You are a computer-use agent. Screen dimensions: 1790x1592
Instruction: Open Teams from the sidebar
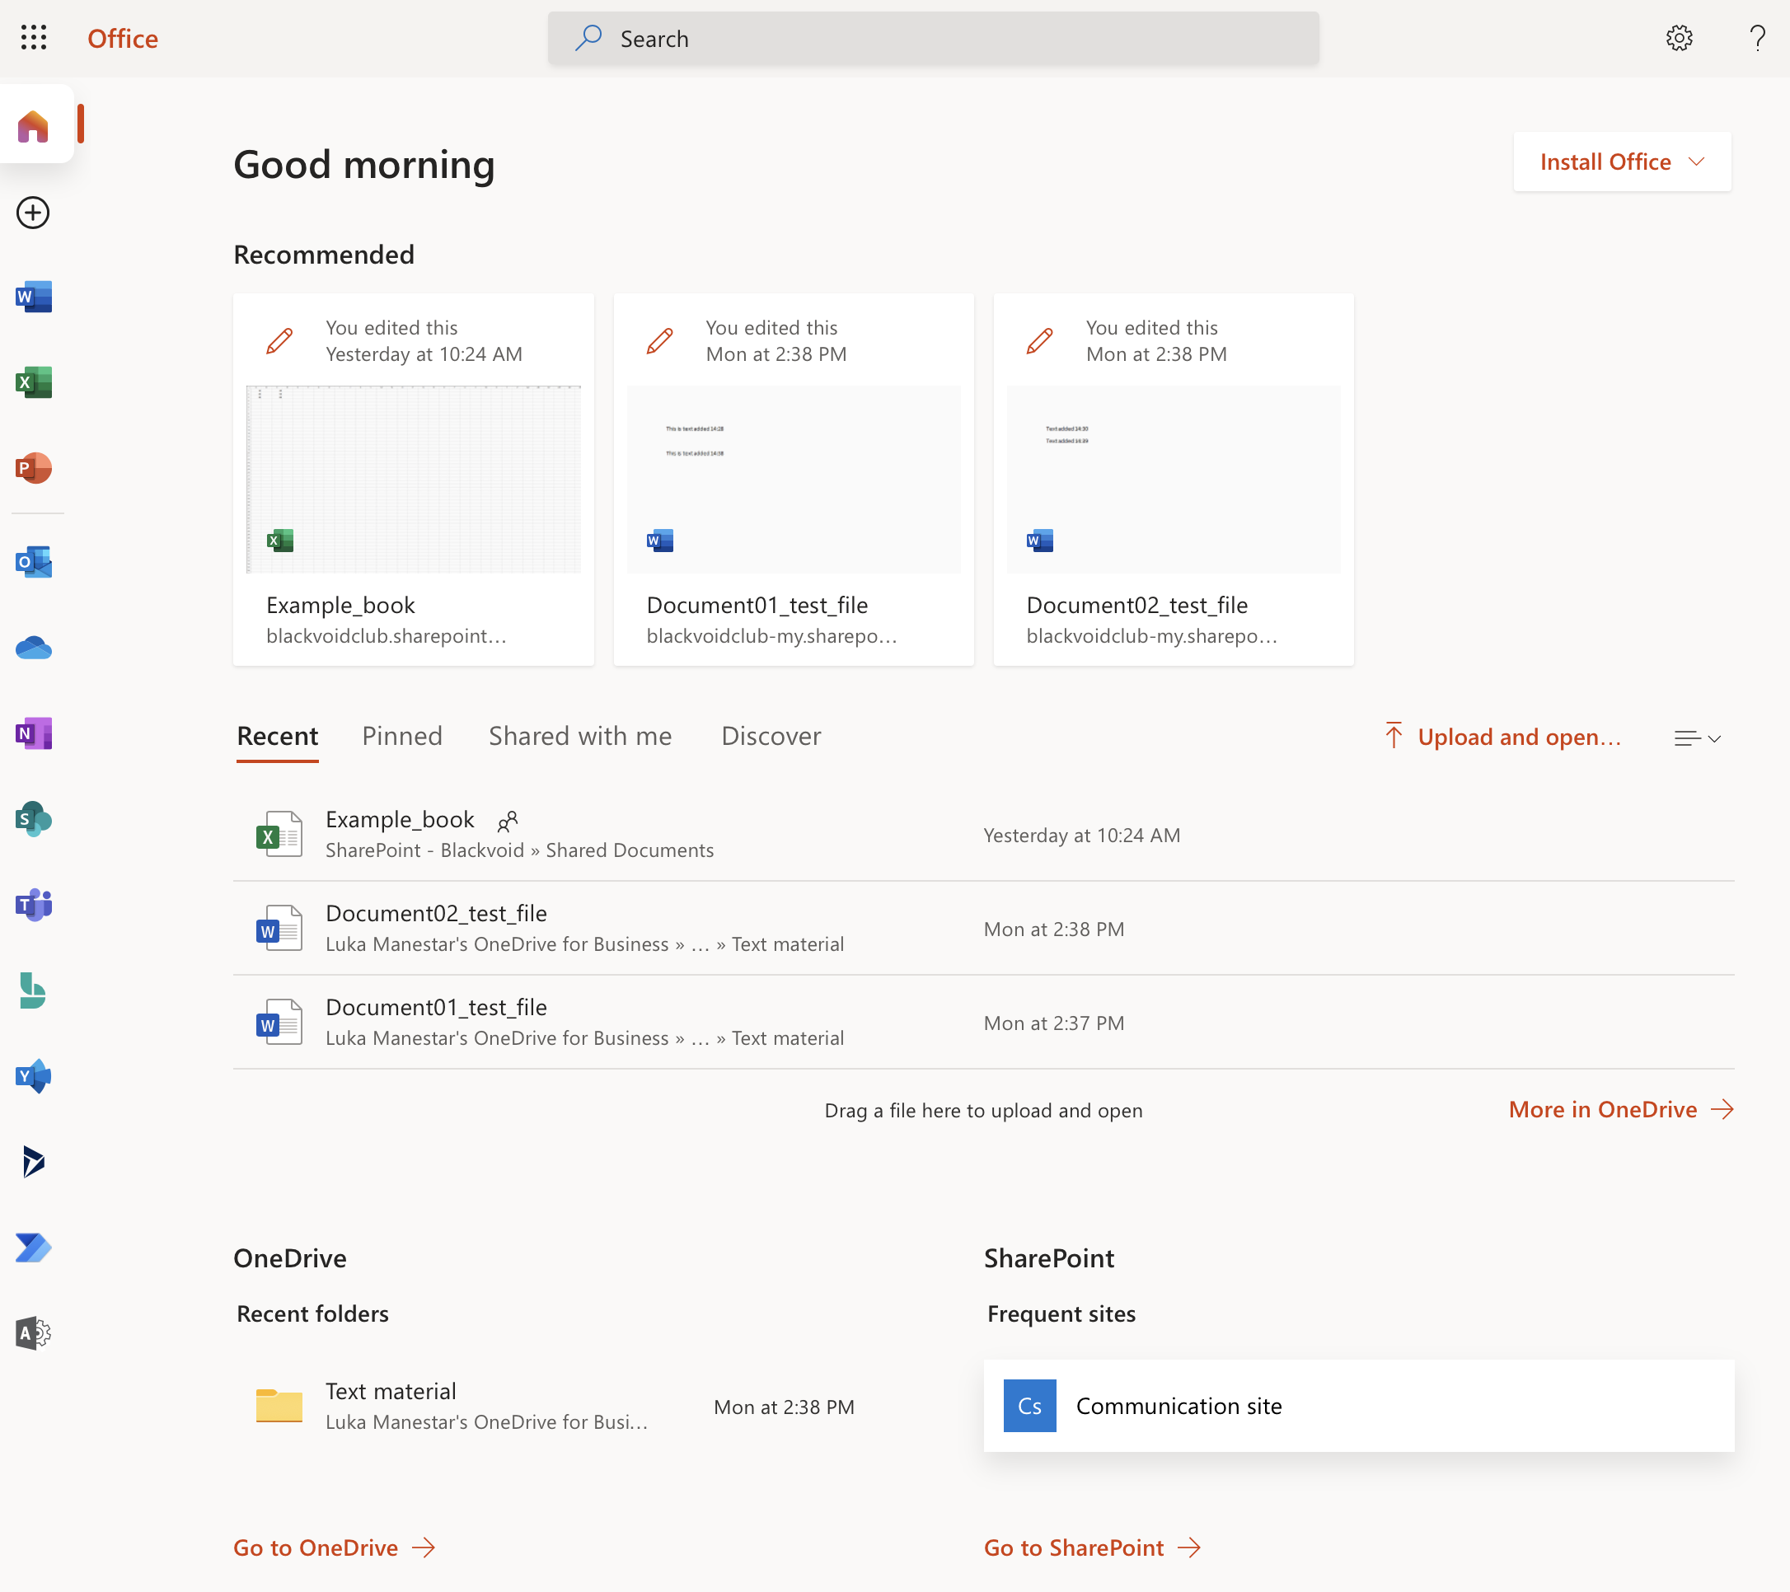pos(33,905)
